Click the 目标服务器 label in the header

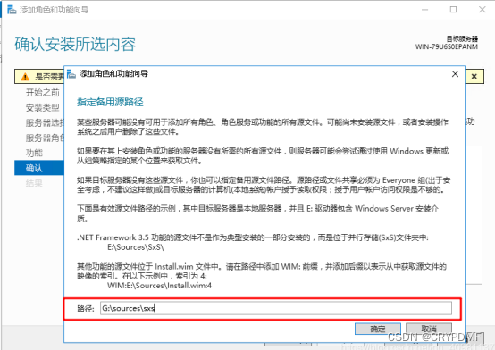click(462, 38)
